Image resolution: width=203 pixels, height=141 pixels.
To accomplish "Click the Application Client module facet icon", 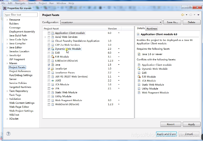I will (53, 33).
